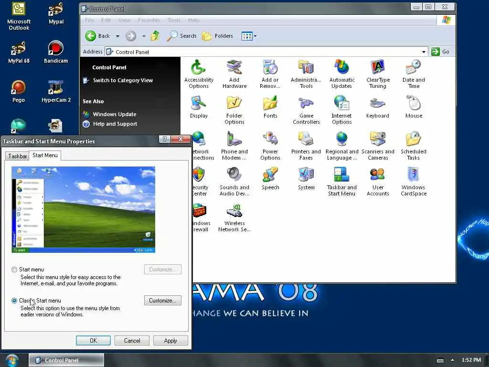
Task: Click the Search toolbar button
Action: point(181,36)
